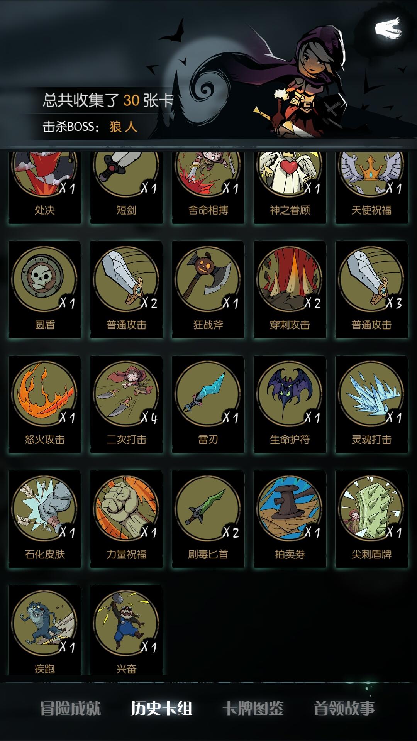Viewport: 417px width, 741px height.
Task: Select the 历史卡组 tab
Action: pos(162,708)
